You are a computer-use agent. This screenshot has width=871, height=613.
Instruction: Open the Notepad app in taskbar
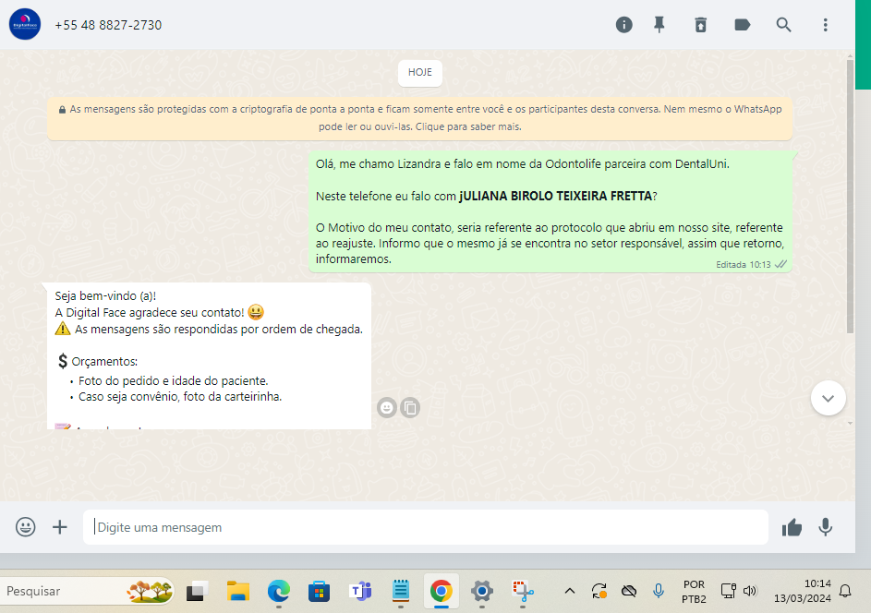(401, 592)
